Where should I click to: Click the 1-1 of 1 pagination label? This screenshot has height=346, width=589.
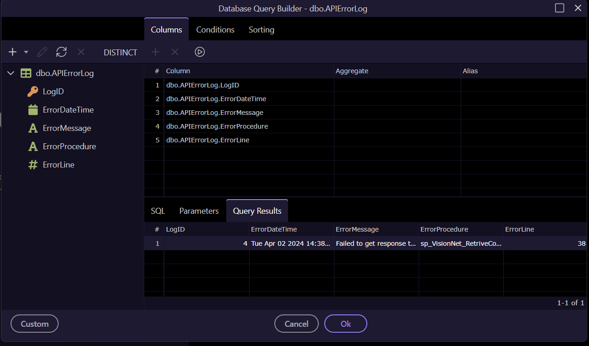571,303
